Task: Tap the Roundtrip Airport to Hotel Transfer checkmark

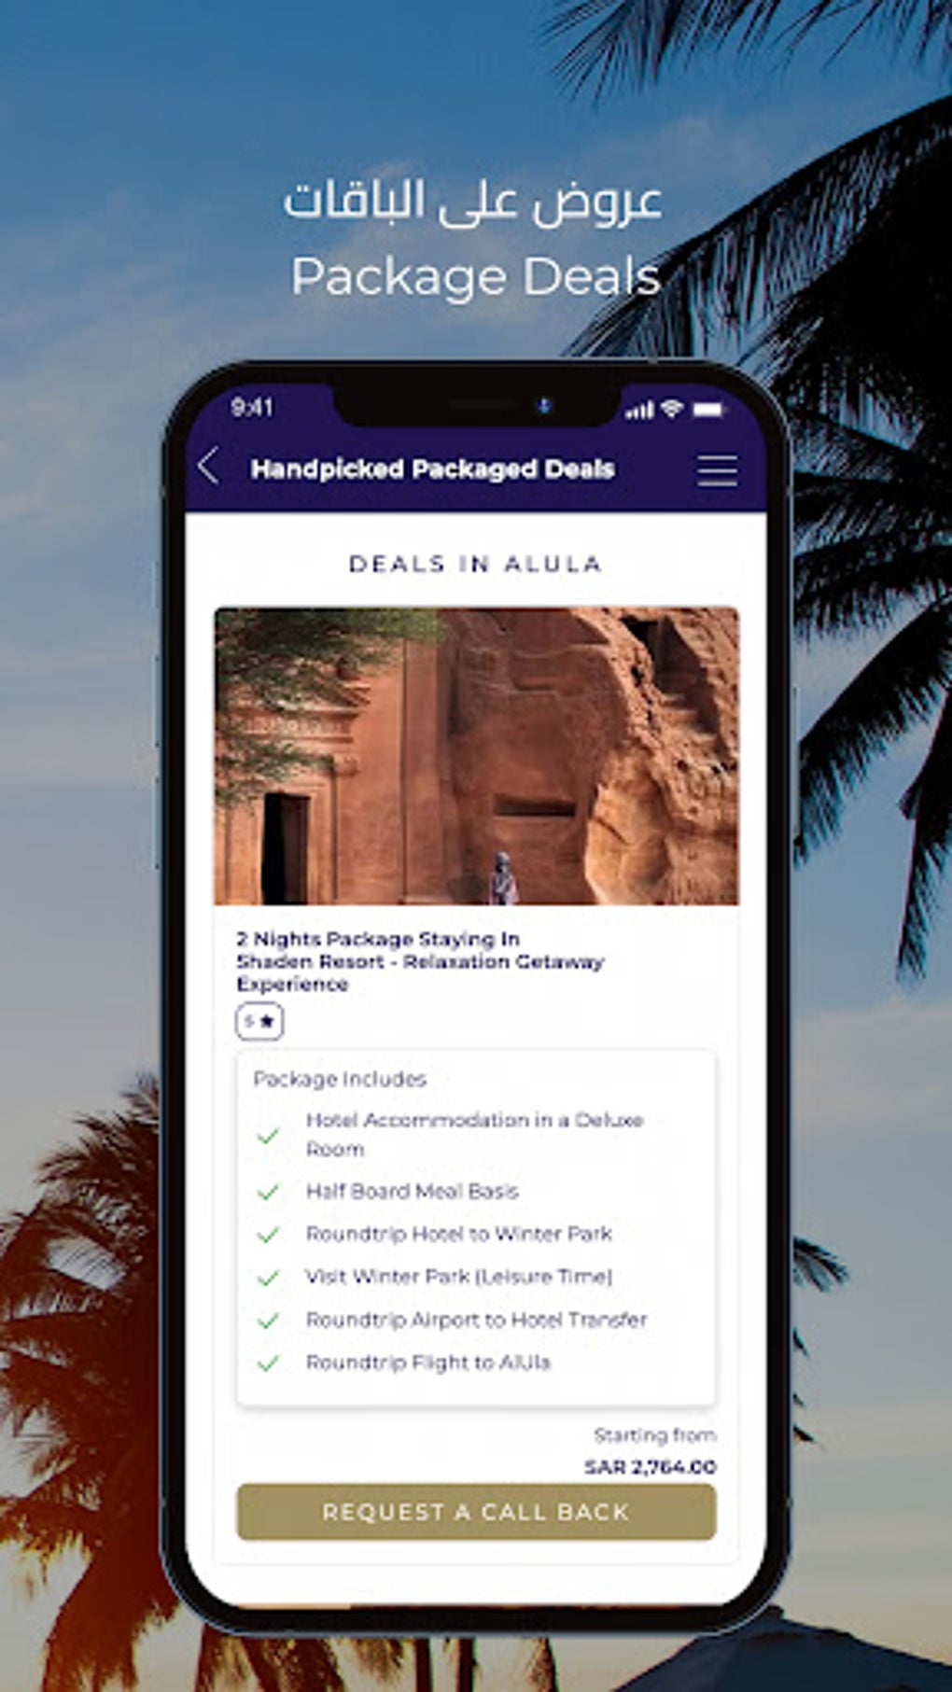Action: (x=269, y=1321)
